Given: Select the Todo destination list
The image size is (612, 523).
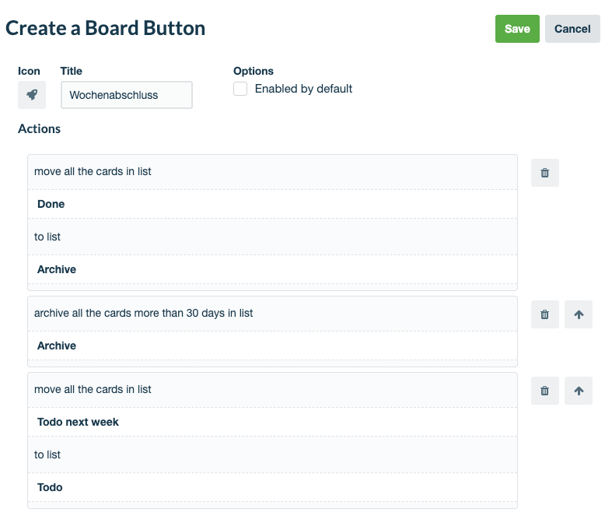Looking at the screenshot, I should point(272,487).
